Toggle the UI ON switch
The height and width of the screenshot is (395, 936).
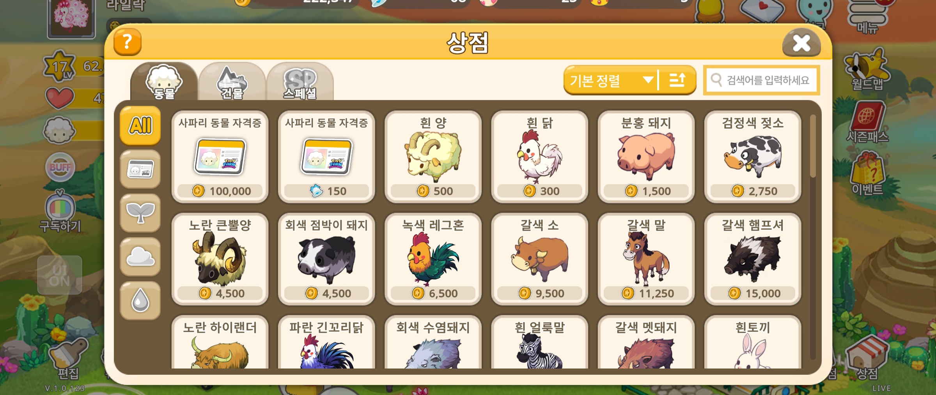(x=60, y=275)
